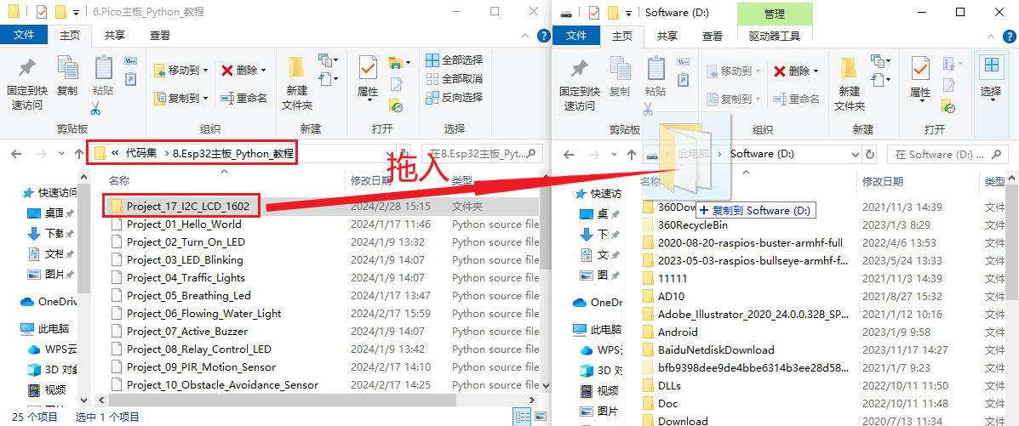Open Share tab in left window
Screen dimensions: 1019x426
coord(115,36)
